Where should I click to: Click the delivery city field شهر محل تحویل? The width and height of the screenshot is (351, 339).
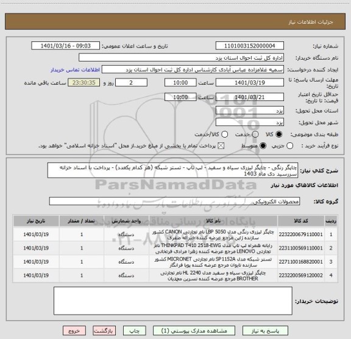point(250,122)
